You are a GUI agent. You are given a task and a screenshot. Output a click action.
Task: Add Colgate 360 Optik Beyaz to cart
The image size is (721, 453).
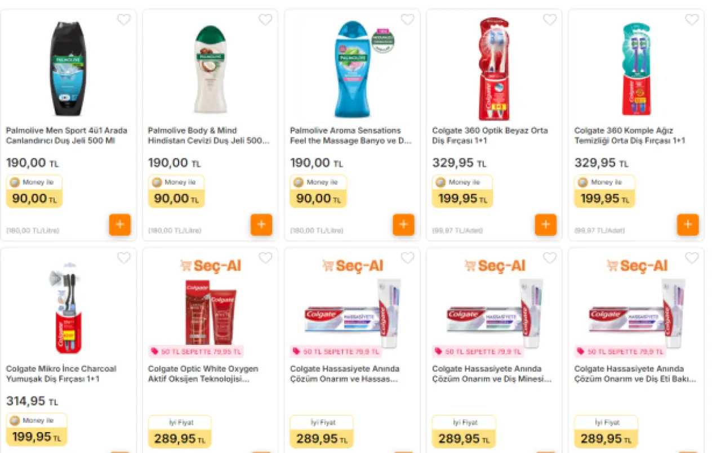point(545,225)
